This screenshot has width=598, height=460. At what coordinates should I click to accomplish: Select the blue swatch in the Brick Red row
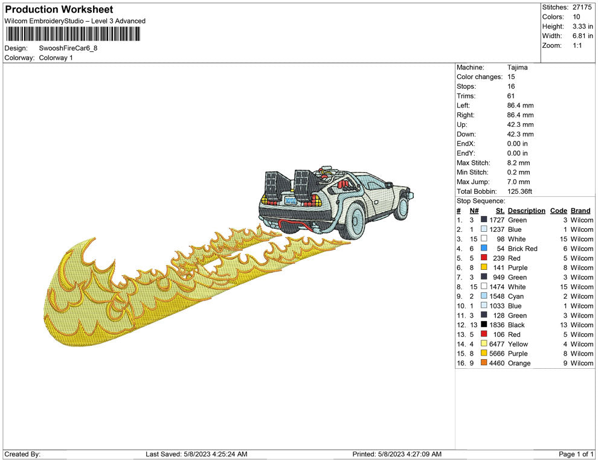pyautogui.click(x=484, y=249)
